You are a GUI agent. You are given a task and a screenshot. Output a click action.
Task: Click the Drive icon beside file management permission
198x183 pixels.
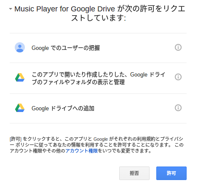[x=20, y=77]
